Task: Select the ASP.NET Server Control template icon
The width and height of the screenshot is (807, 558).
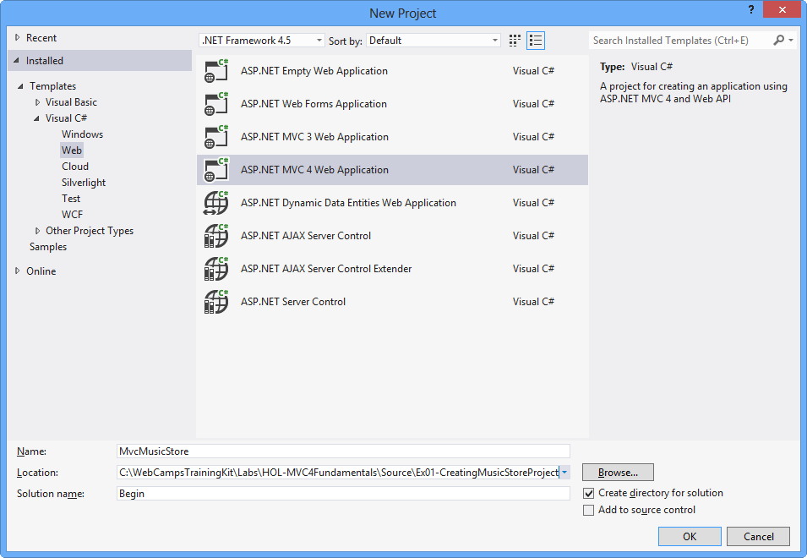Action: click(x=215, y=301)
